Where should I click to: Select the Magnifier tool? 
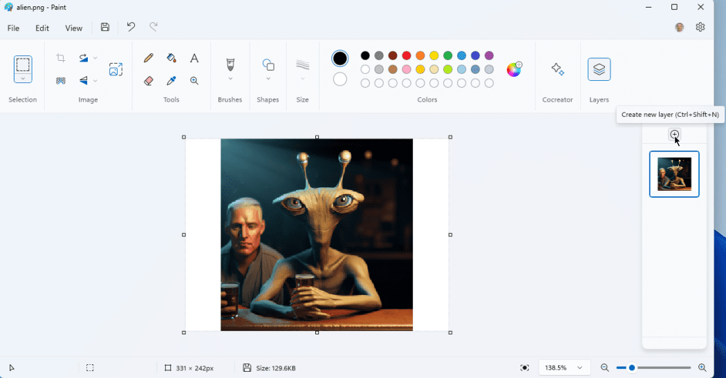point(194,81)
